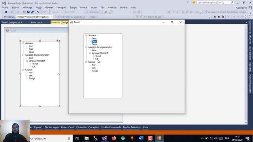Switch to the Form1.Designer.cs tab
This screenshot has height=142, width=253.
11,22
